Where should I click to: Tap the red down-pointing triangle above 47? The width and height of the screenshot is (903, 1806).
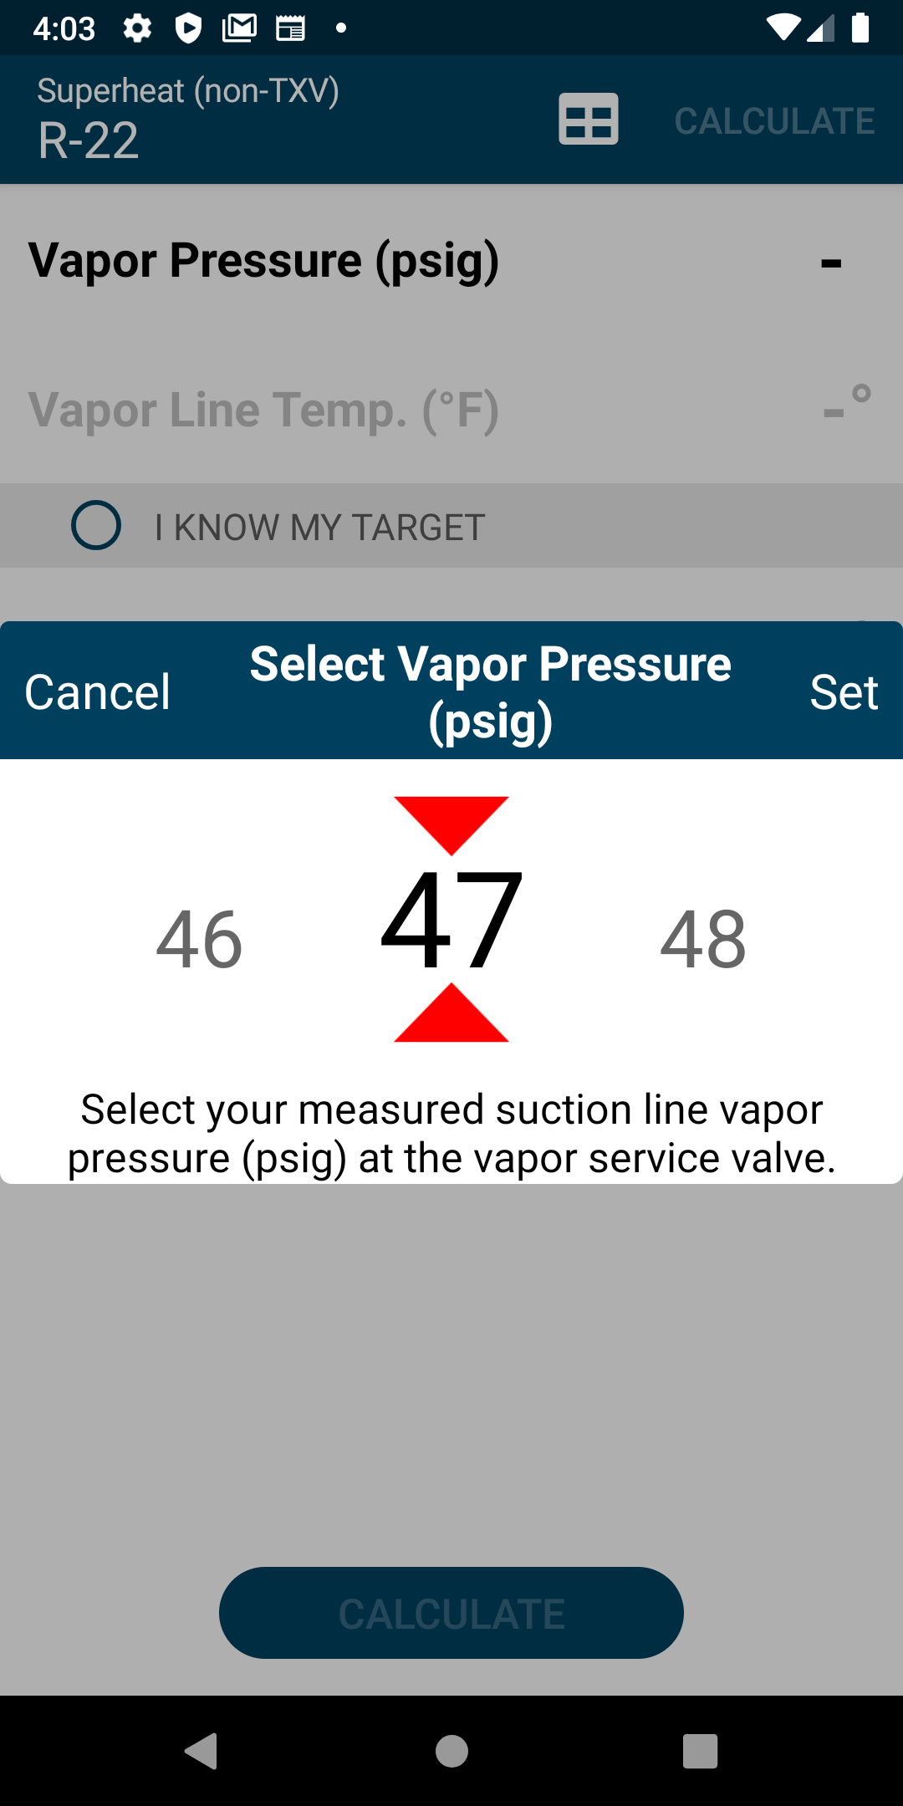(451, 825)
